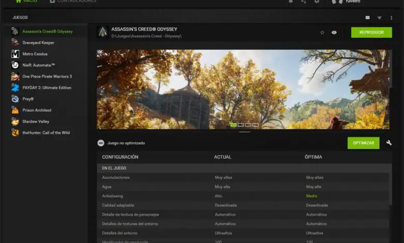Screen dimensions: 404x243
Task: Click the collapse handle below the screenshot banner
Action: tap(244, 132)
